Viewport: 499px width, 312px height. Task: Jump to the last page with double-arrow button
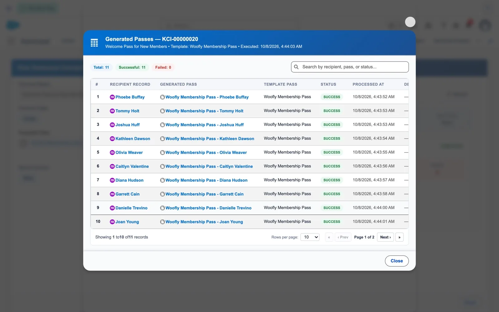pos(400,237)
